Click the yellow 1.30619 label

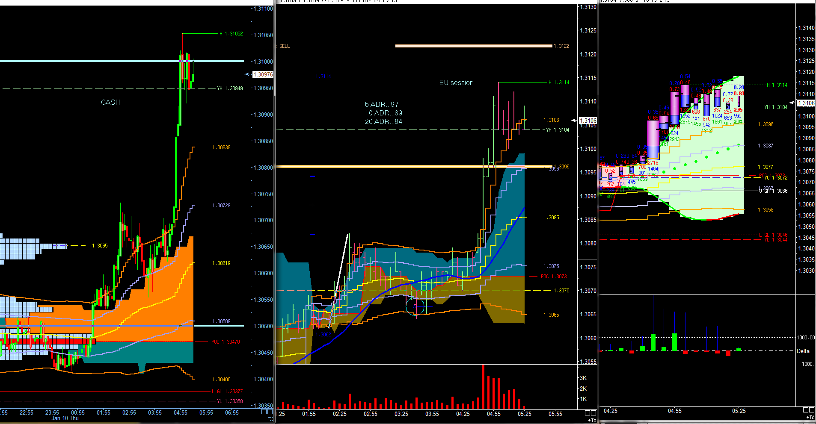[x=221, y=263]
